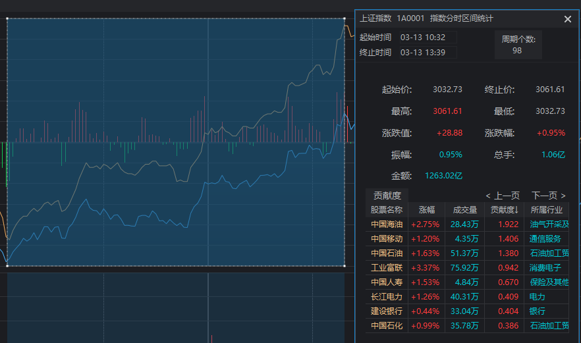Screen dimensions: 581x343
Task: Click the selection's bottom-right corner handle
Action: click(345, 266)
